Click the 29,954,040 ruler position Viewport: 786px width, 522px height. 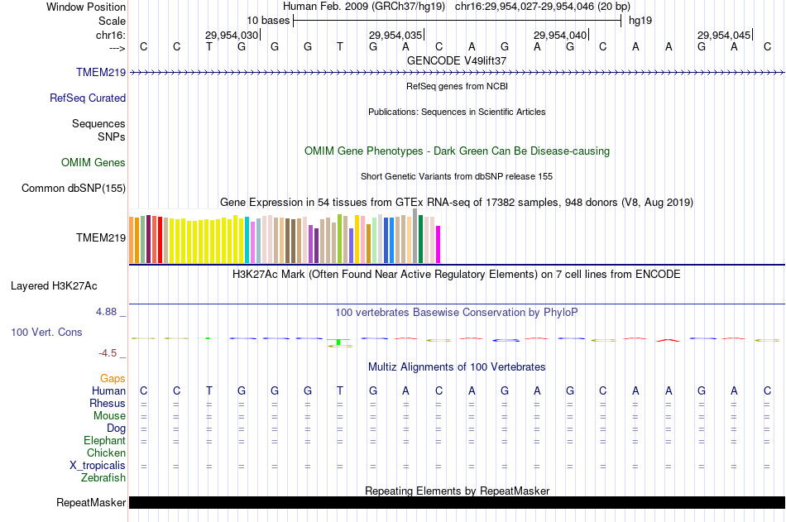click(x=559, y=35)
